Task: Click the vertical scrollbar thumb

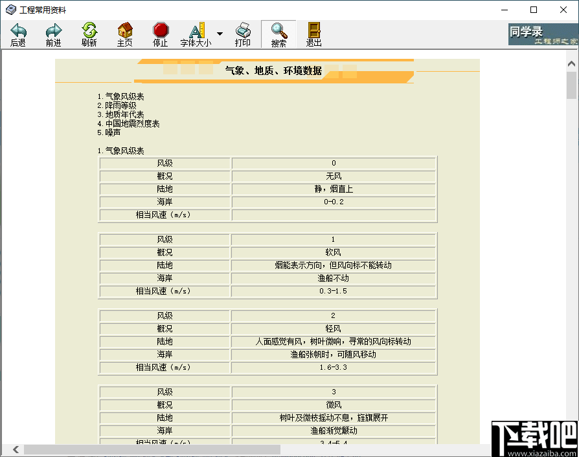Action: [572, 85]
